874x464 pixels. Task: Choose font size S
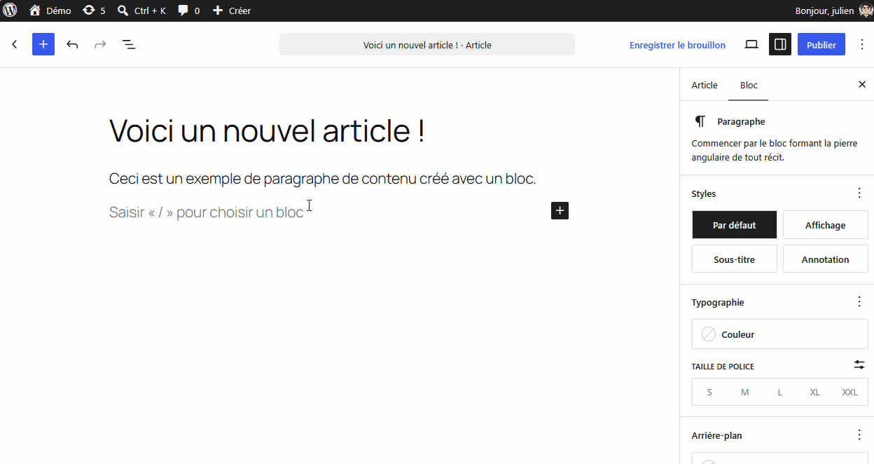point(709,393)
